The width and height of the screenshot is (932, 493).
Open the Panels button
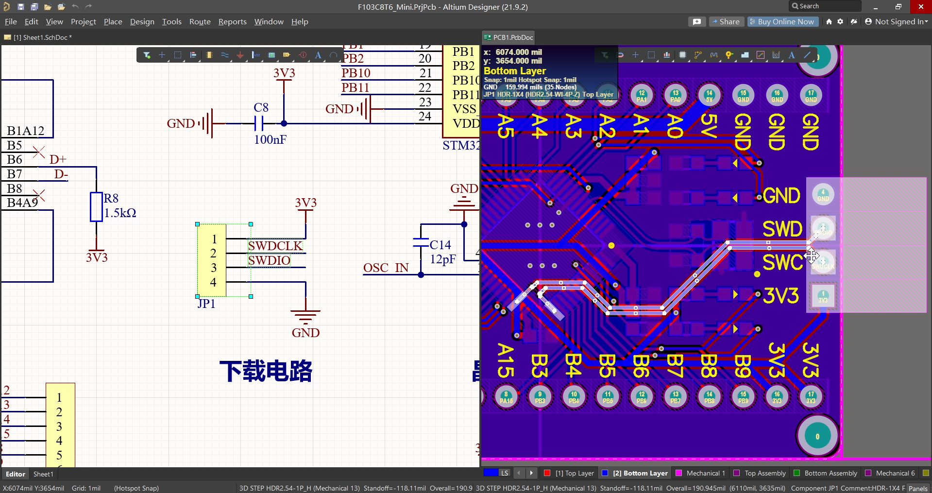[918, 488]
